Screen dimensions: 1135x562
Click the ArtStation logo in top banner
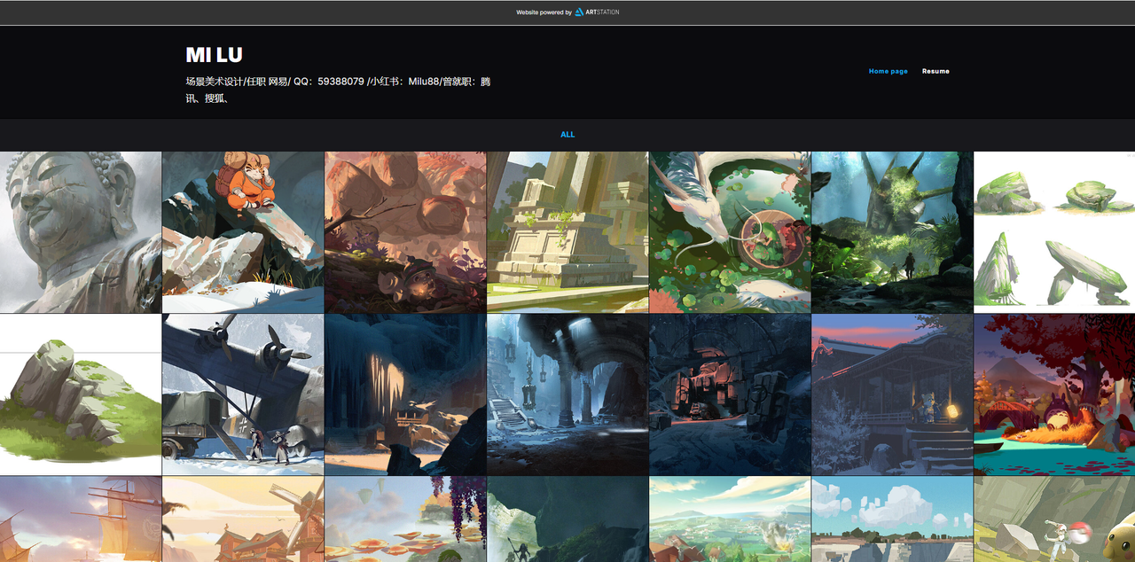(597, 12)
